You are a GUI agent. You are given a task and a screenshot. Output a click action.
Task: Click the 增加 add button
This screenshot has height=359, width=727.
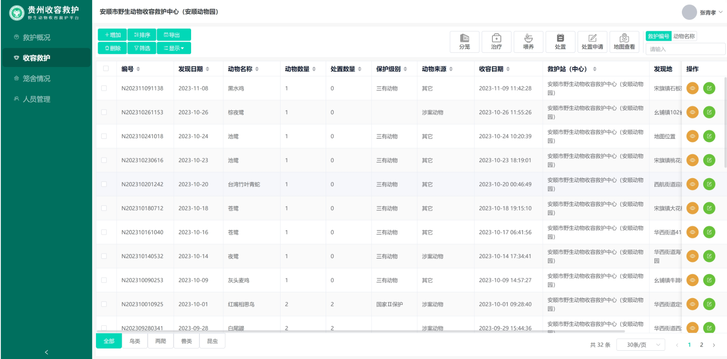[x=112, y=35]
